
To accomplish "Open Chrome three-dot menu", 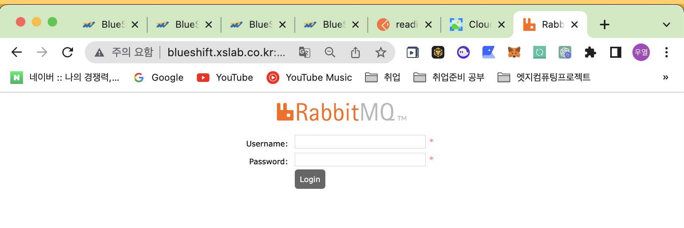I will [x=666, y=52].
